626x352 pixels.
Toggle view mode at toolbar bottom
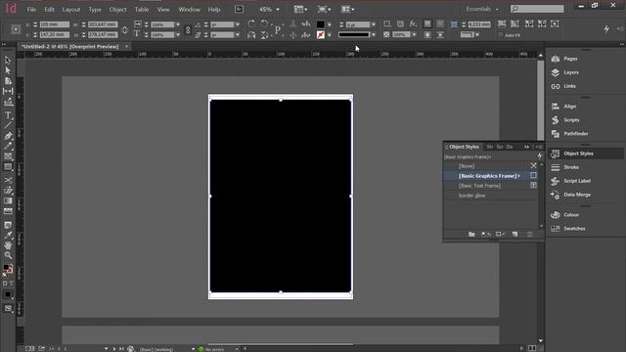click(x=8, y=309)
